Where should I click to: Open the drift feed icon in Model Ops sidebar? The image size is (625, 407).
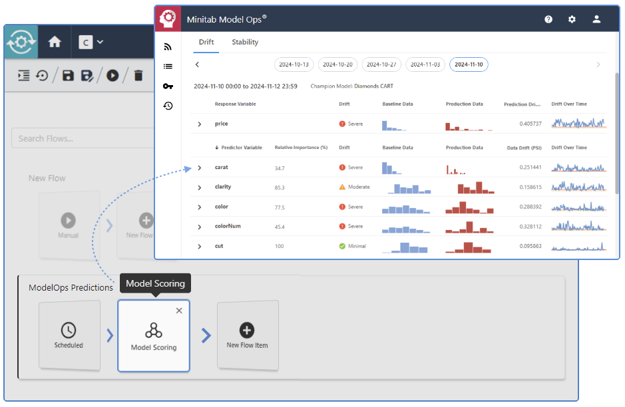point(168,47)
